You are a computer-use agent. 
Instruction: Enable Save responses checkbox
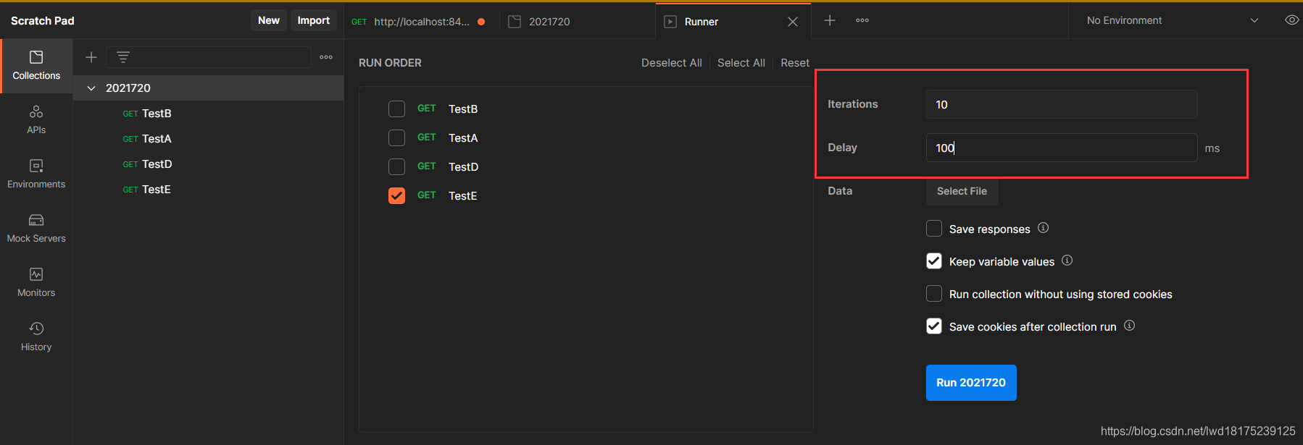coord(934,229)
